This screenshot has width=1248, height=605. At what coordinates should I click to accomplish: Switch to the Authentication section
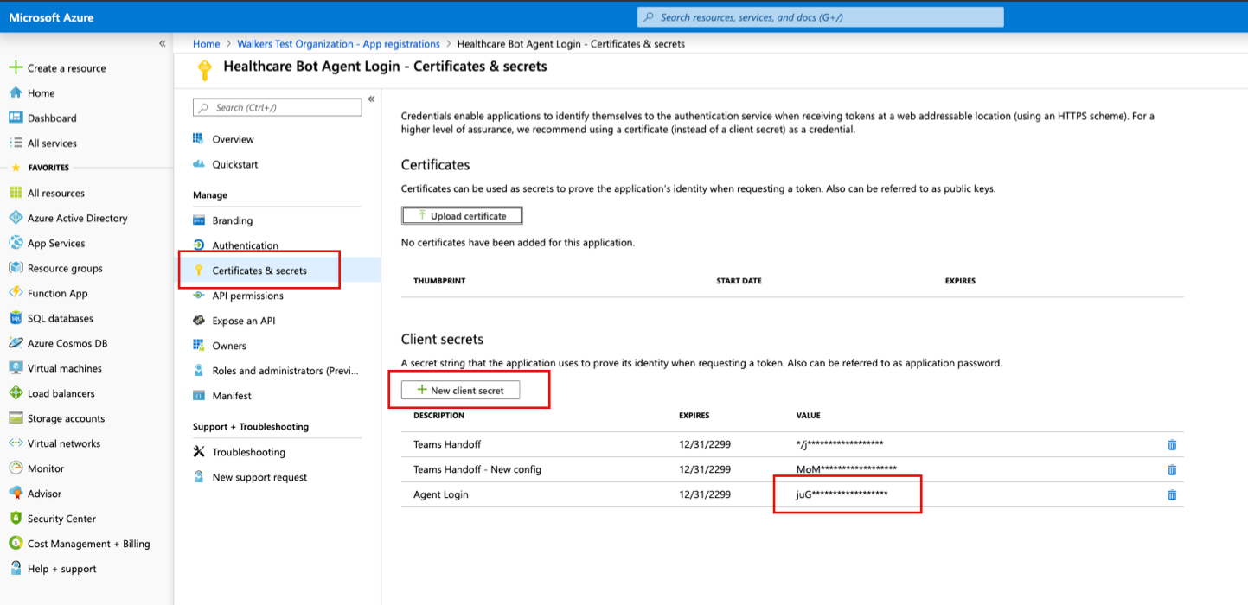246,245
